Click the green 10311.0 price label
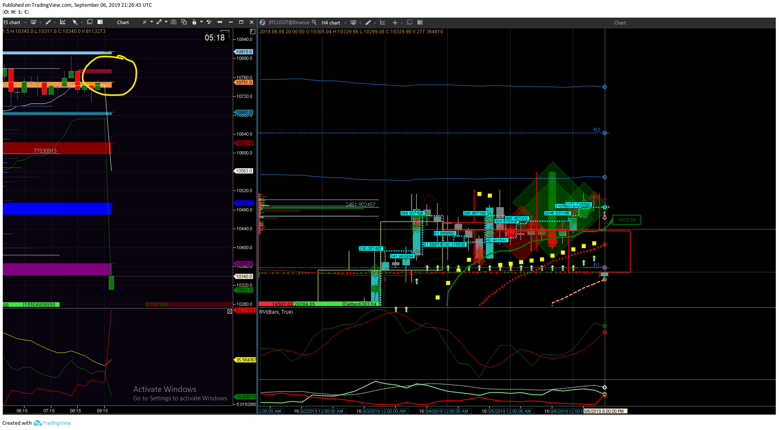 coord(244,290)
